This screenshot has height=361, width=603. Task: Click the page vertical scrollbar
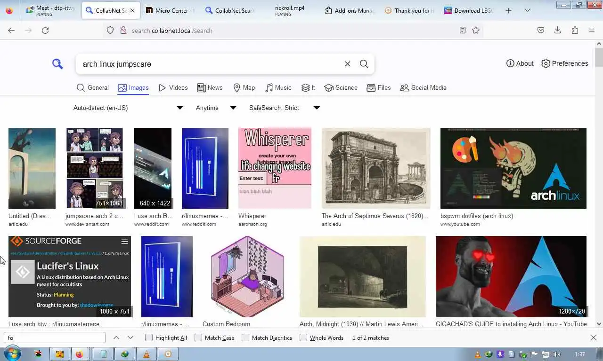599,58
